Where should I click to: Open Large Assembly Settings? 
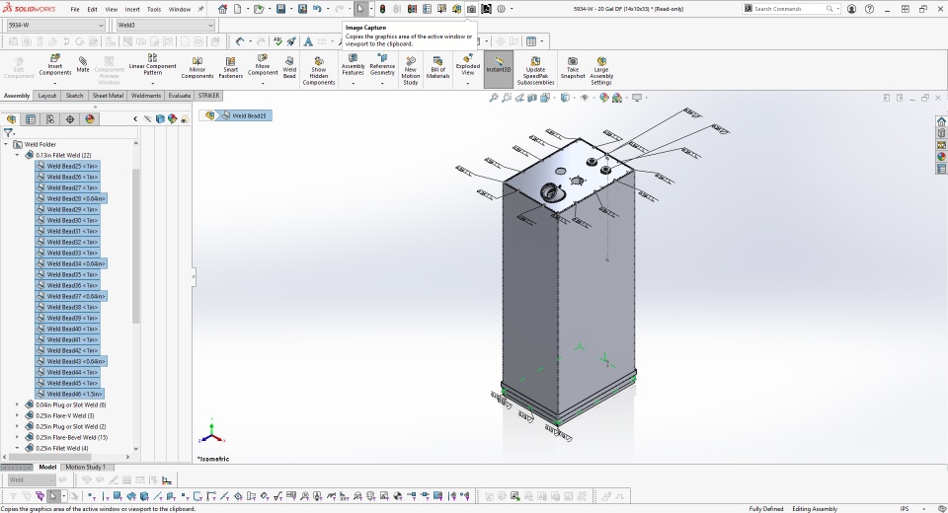(x=601, y=70)
